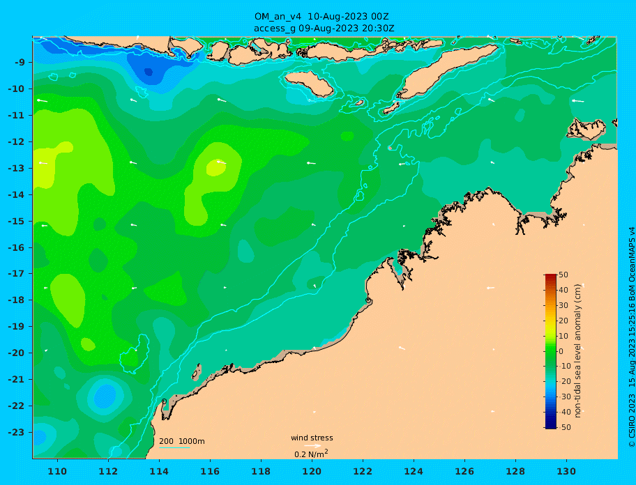Click the latitude label -21
The height and width of the screenshot is (485, 636).
tap(16, 380)
